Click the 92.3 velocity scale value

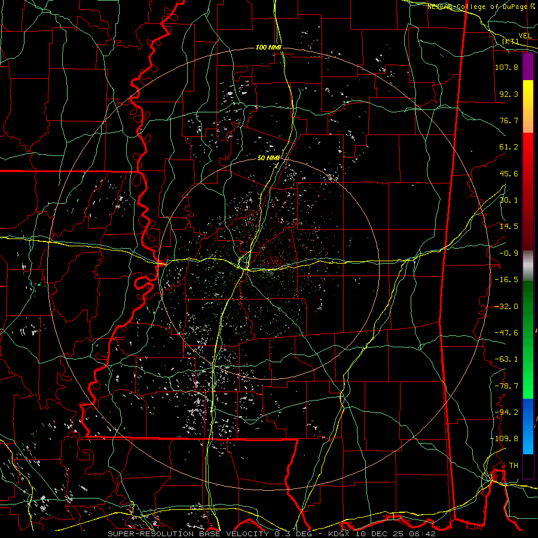pos(509,94)
